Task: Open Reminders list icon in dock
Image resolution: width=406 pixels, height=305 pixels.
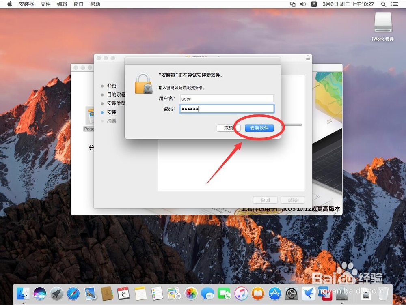Action: [157, 293]
